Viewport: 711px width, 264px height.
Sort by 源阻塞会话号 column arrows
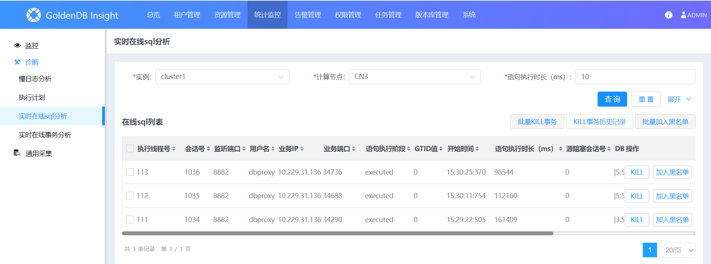coord(609,149)
